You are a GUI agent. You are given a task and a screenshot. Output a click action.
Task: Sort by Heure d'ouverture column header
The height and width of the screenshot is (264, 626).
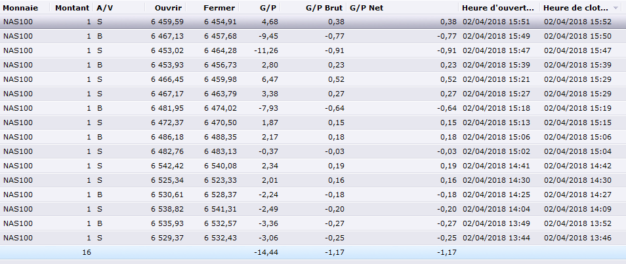(497, 7)
